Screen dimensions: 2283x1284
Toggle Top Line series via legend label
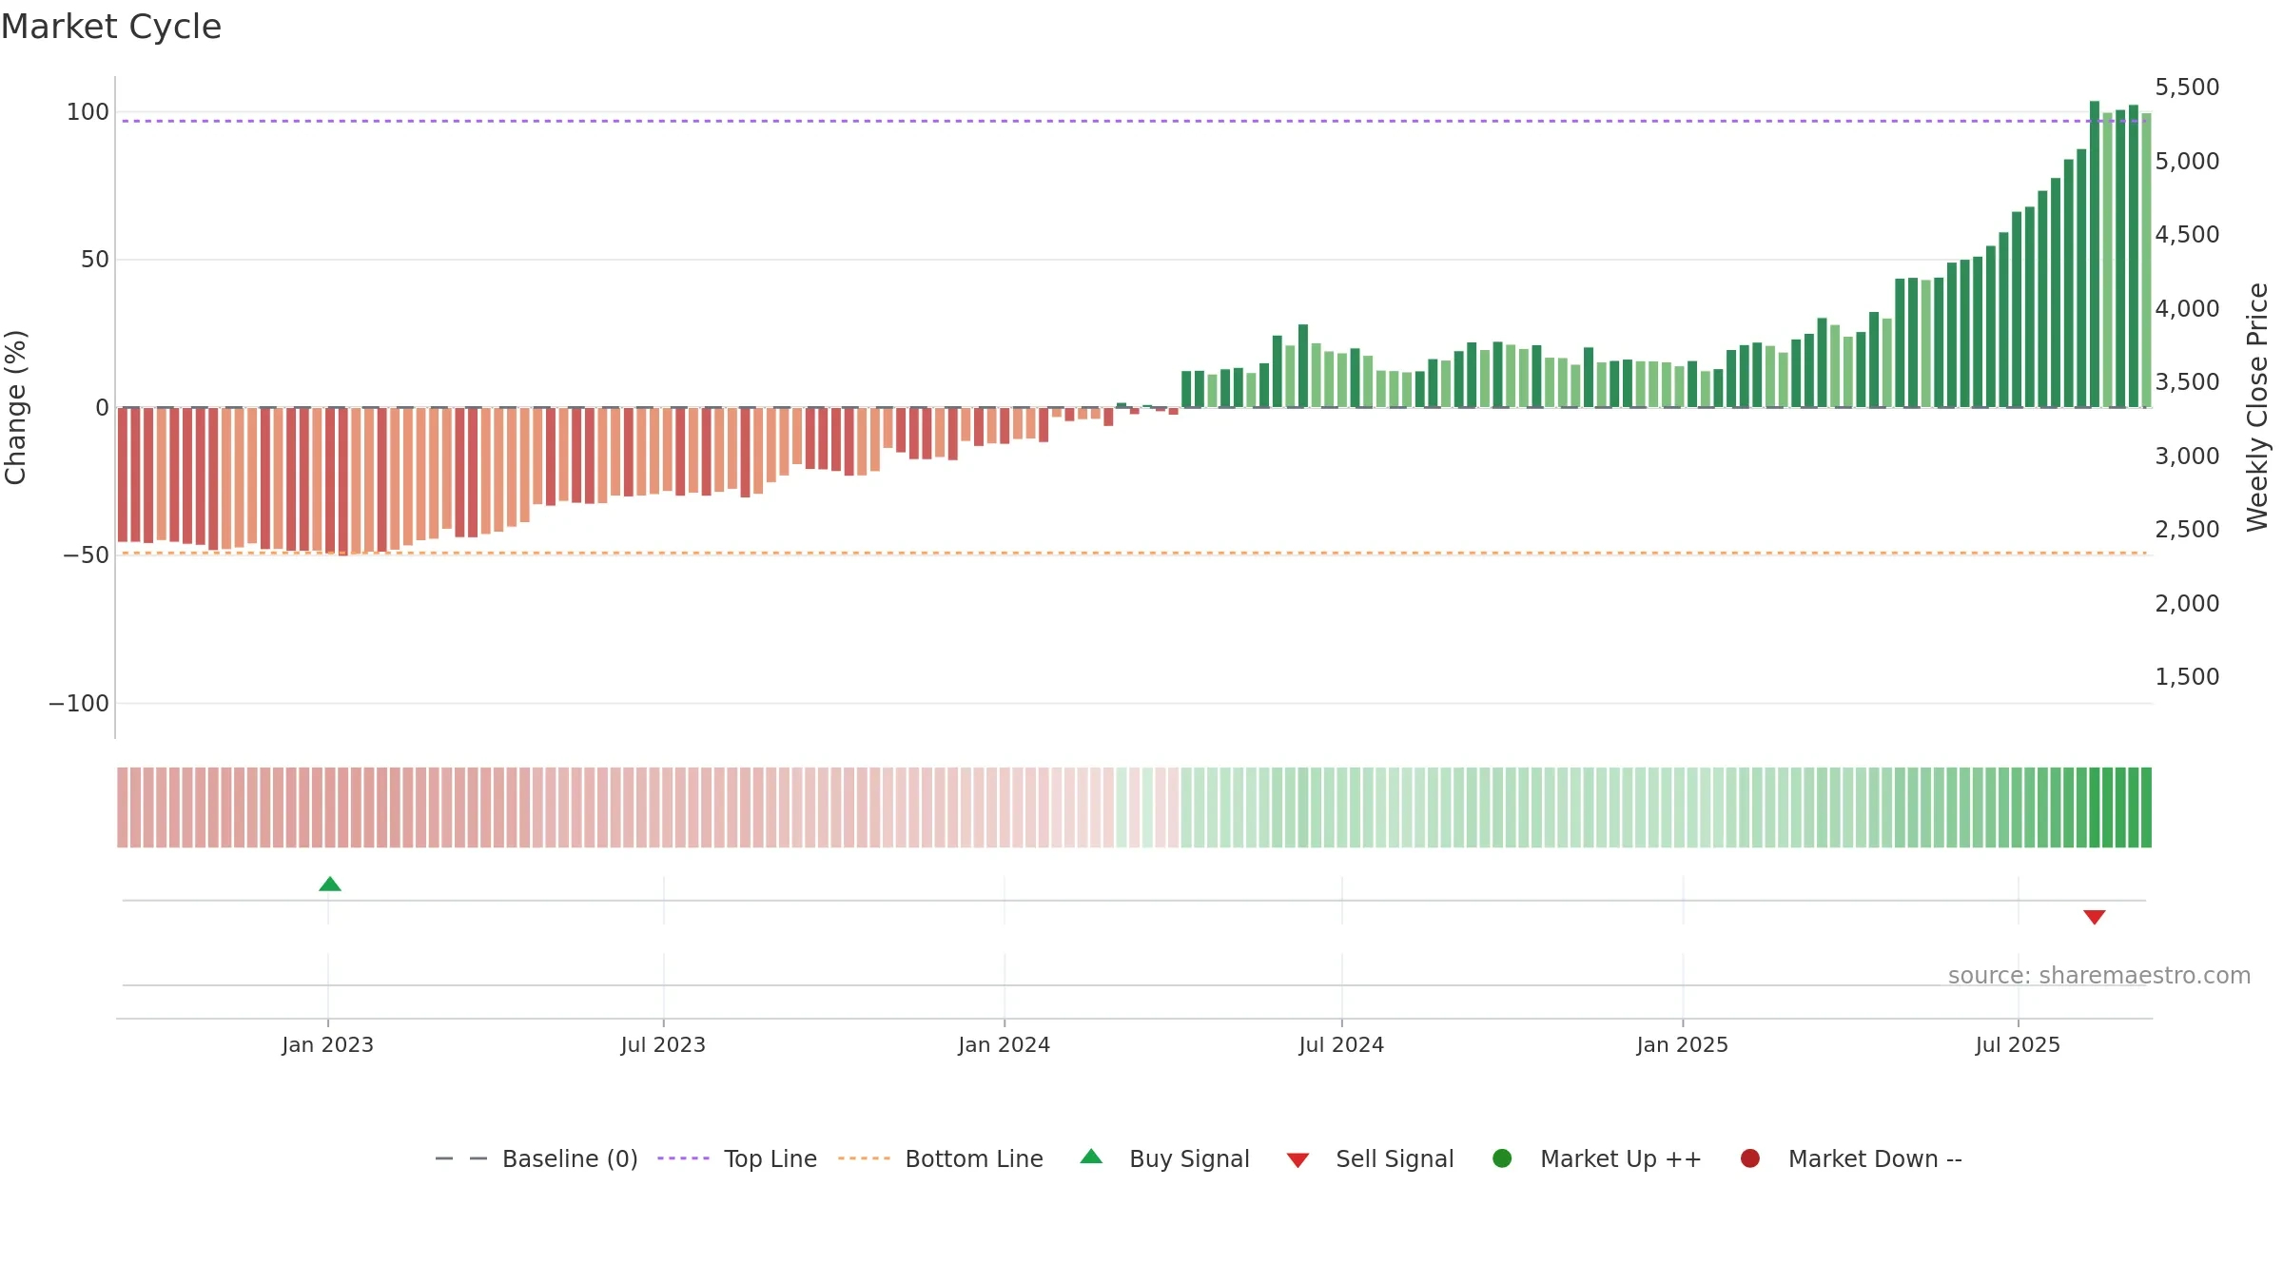pos(771,1158)
